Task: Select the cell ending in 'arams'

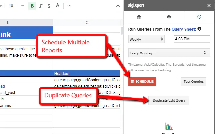Action: coord(27,106)
